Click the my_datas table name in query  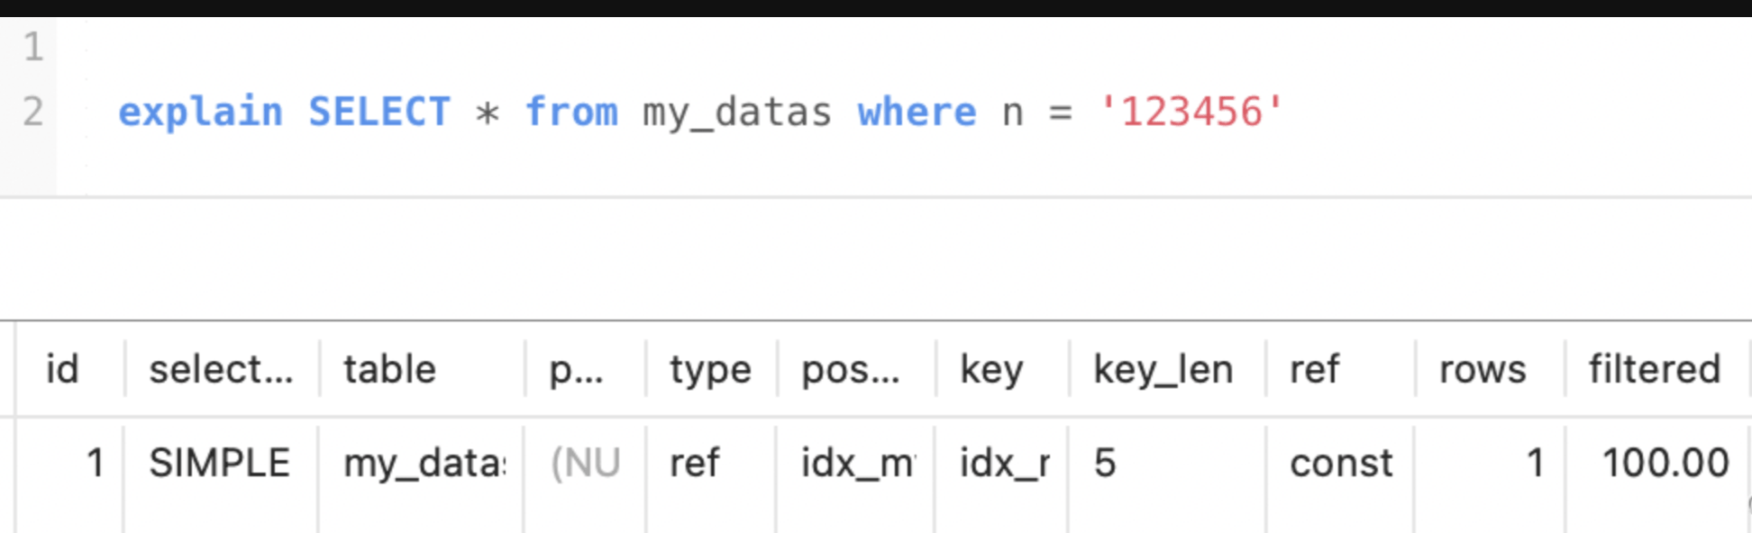736,113
